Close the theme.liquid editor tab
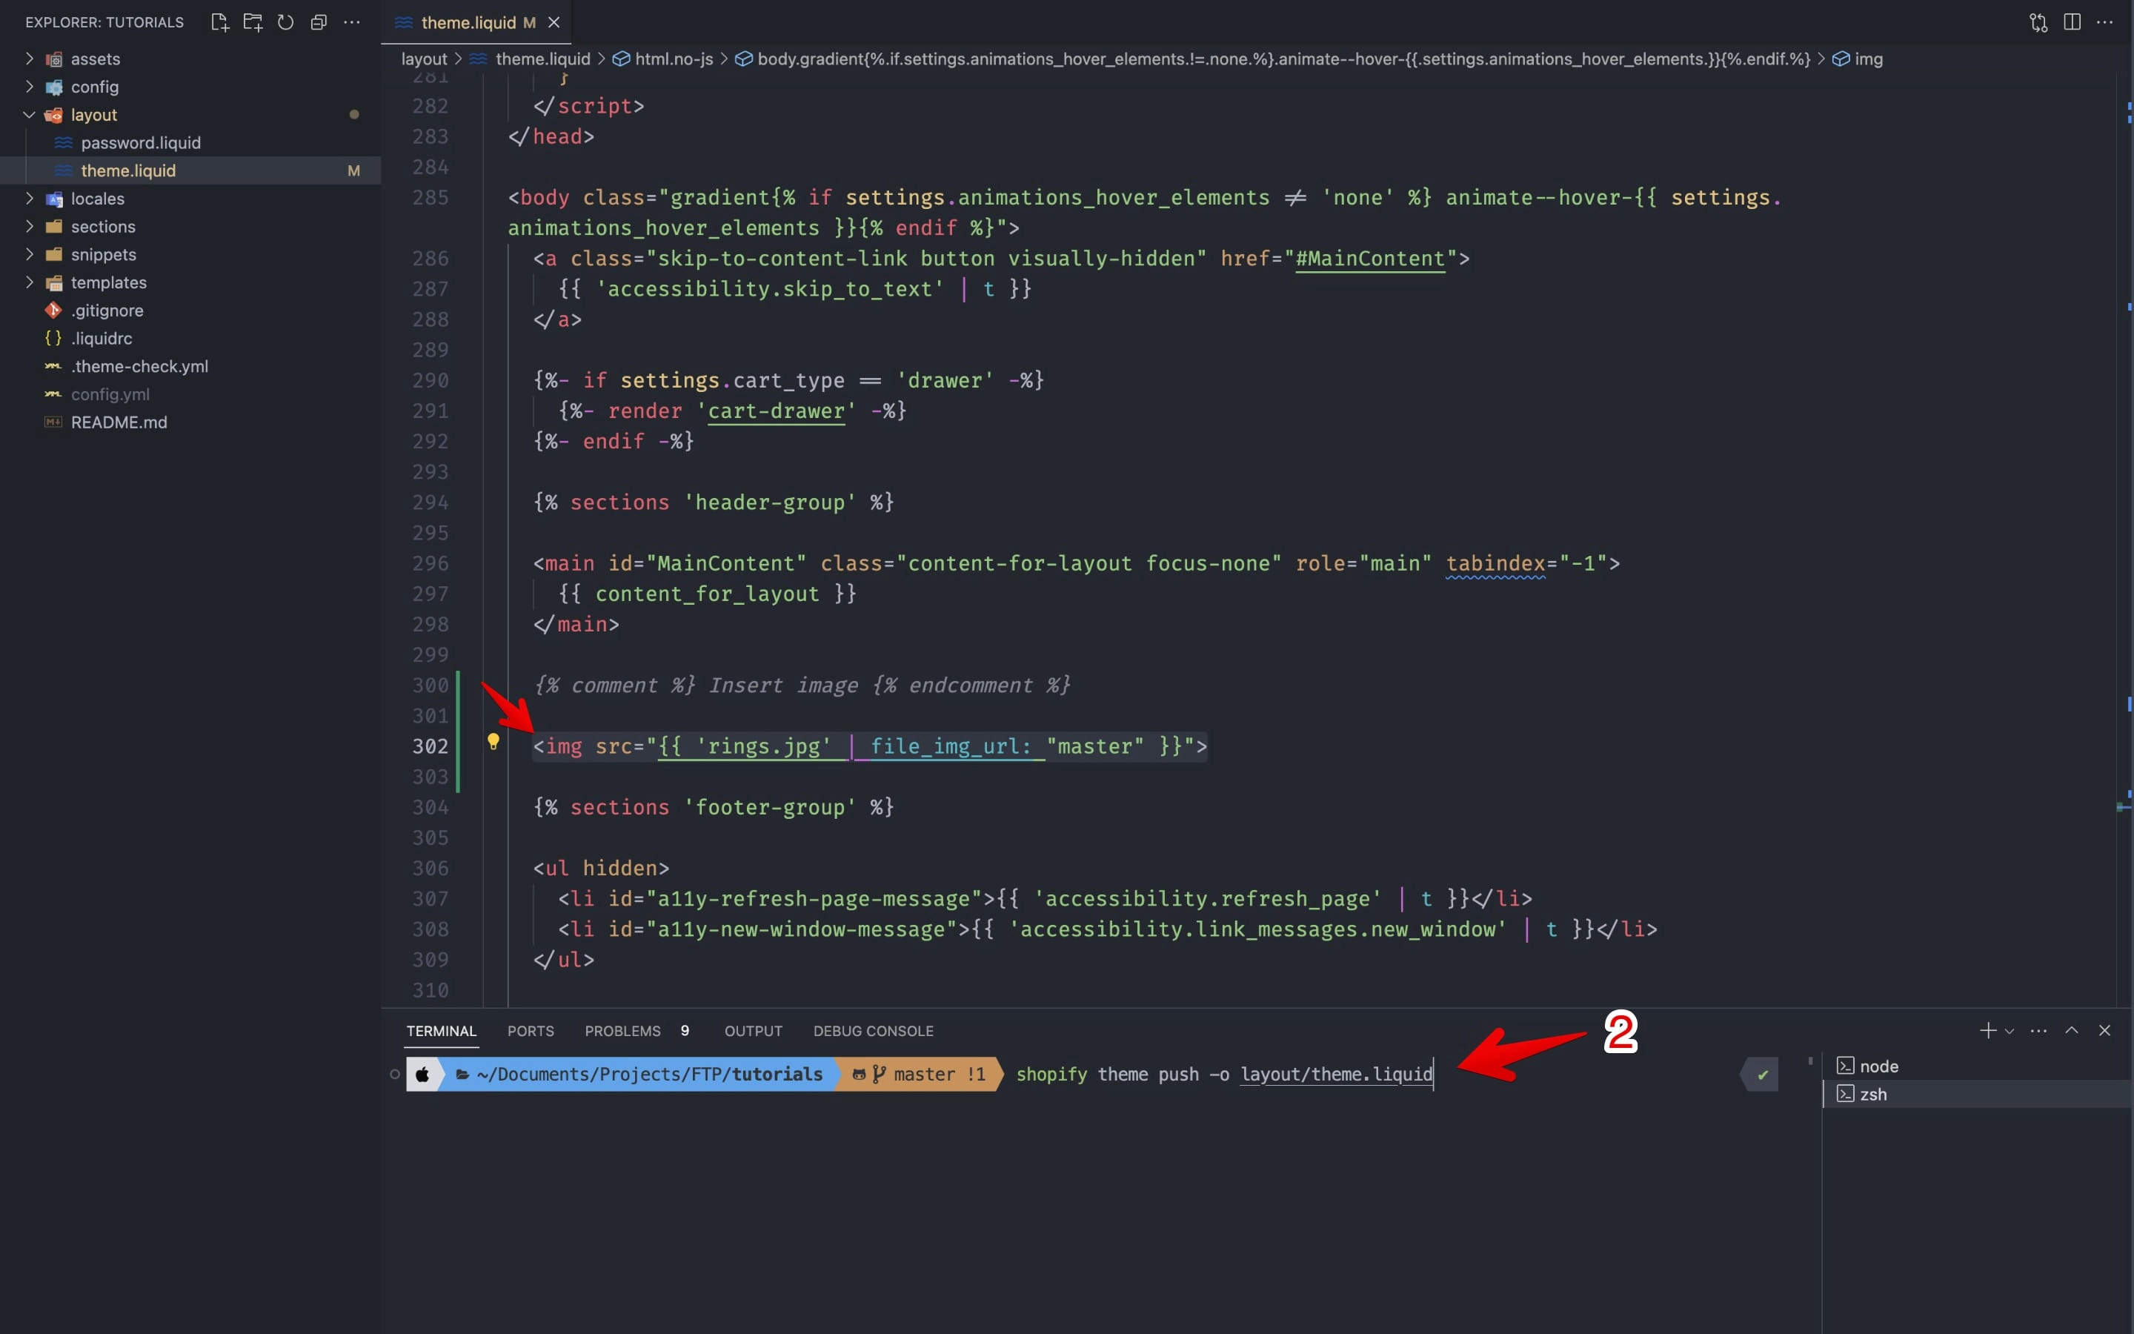This screenshot has height=1334, width=2134. [x=554, y=22]
